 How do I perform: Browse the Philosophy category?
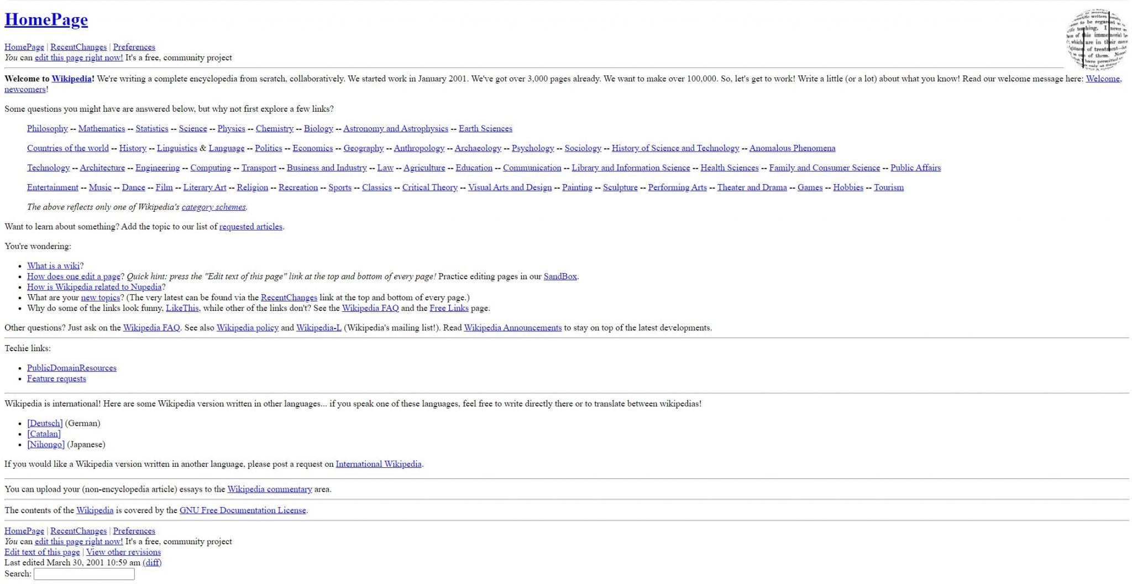click(x=48, y=128)
